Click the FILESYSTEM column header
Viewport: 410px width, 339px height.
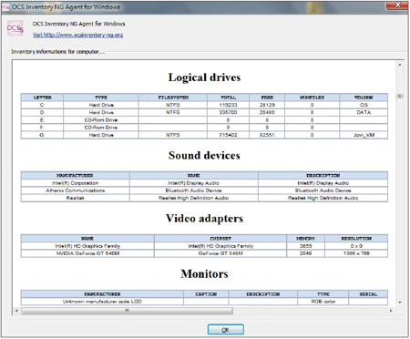(x=173, y=98)
